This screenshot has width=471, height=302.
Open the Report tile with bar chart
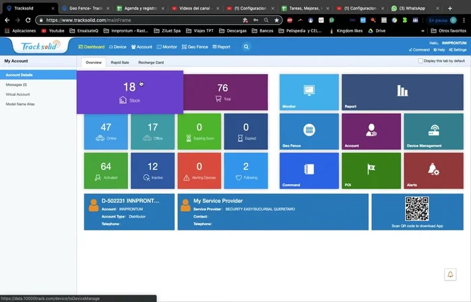pos(402,92)
